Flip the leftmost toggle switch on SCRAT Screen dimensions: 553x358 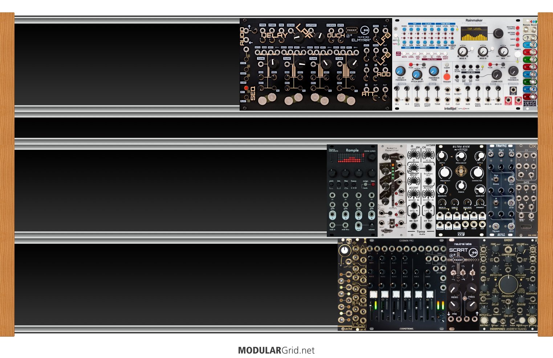click(x=454, y=272)
